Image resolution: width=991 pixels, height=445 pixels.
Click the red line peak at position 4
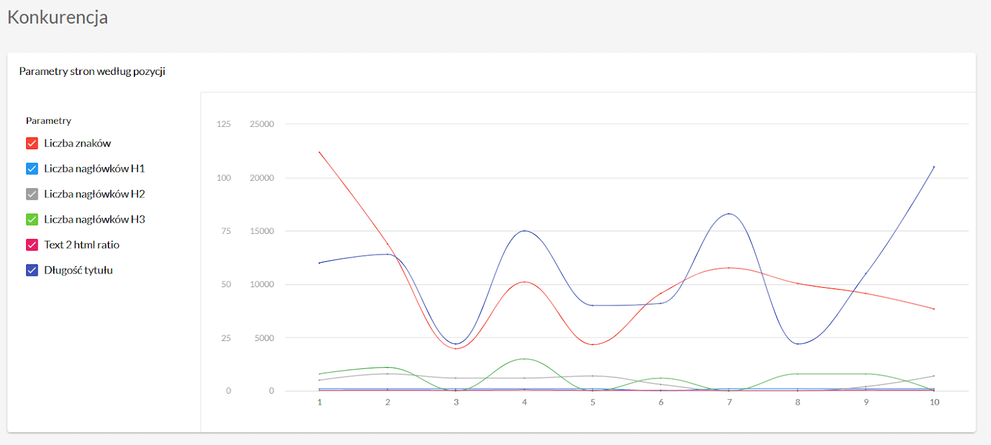tap(525, 282)
